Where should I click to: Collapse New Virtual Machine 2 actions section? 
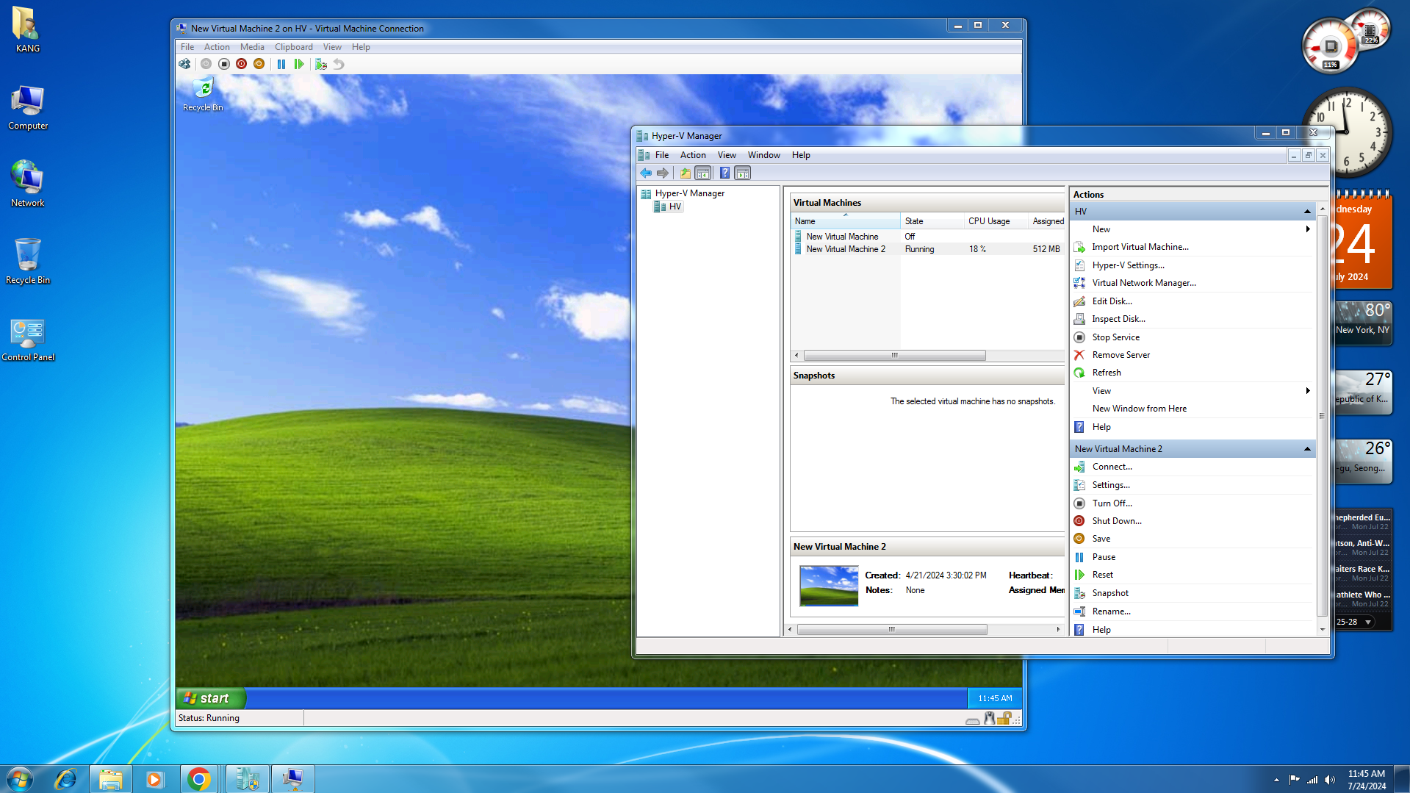click(1307, 449)
